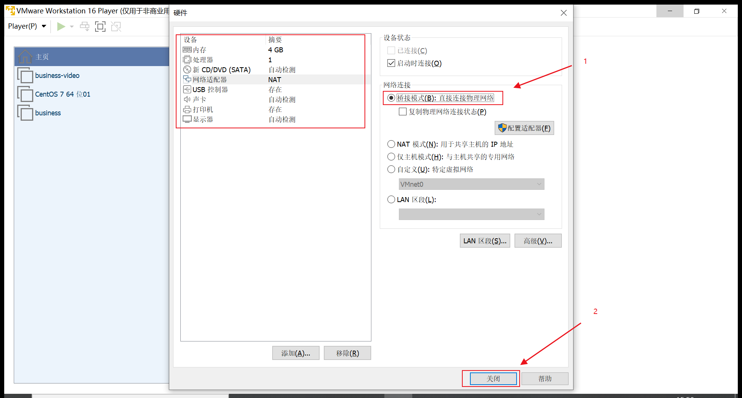Click the 4 GB memory summary value
The image size is (742, 398).
275,50
